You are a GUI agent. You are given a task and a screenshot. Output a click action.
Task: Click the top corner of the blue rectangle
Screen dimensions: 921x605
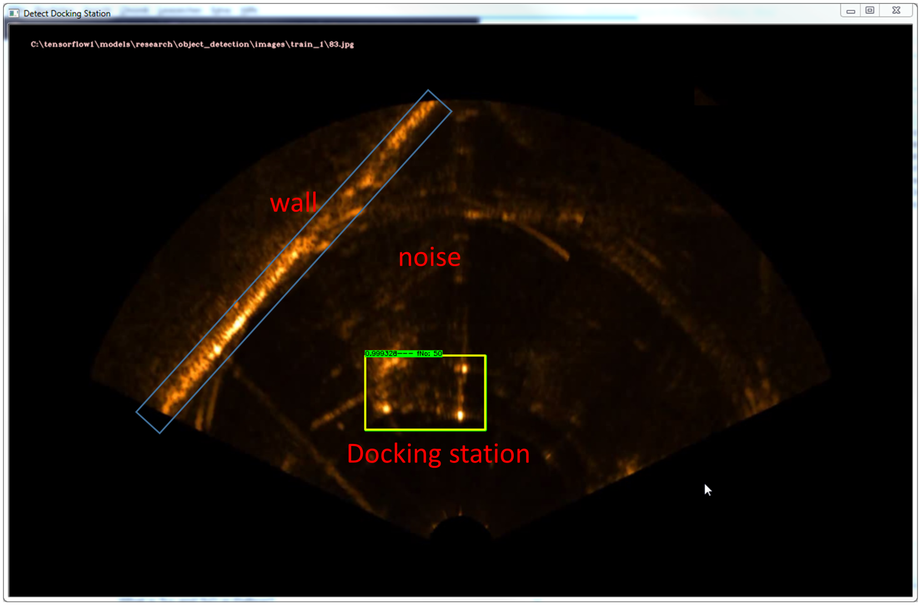coord(428,90)
